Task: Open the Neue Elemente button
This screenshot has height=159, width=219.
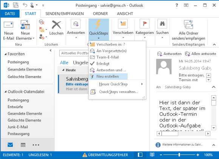Action: [25, 30]
